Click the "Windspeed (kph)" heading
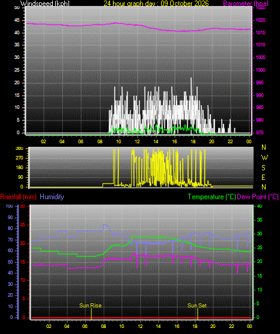 45,4
